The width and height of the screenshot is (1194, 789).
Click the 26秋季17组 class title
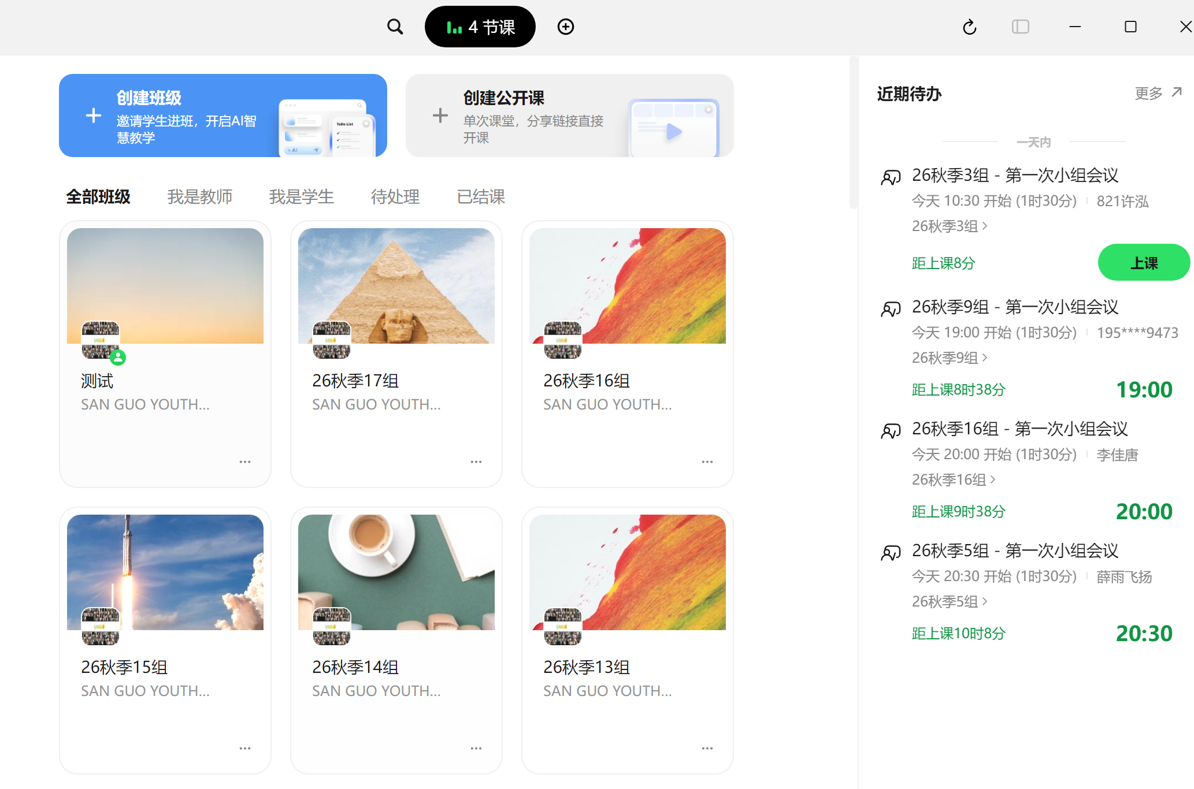click(355, 381)
